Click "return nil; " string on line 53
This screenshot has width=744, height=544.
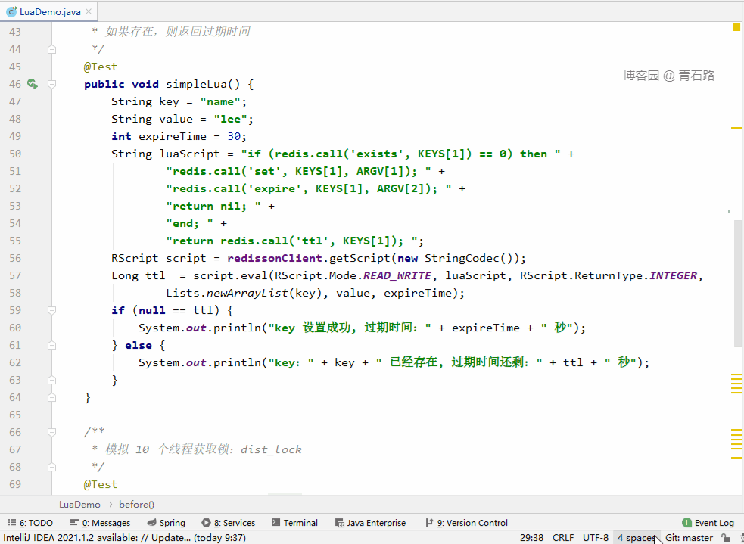tap(213, 207)
